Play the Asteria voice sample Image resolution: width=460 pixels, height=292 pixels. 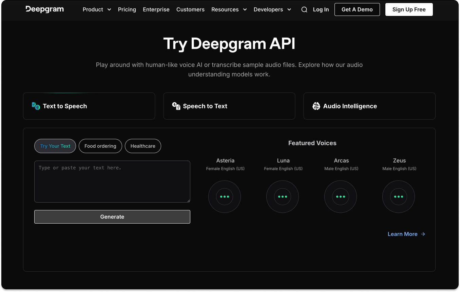tap(225, 197)
